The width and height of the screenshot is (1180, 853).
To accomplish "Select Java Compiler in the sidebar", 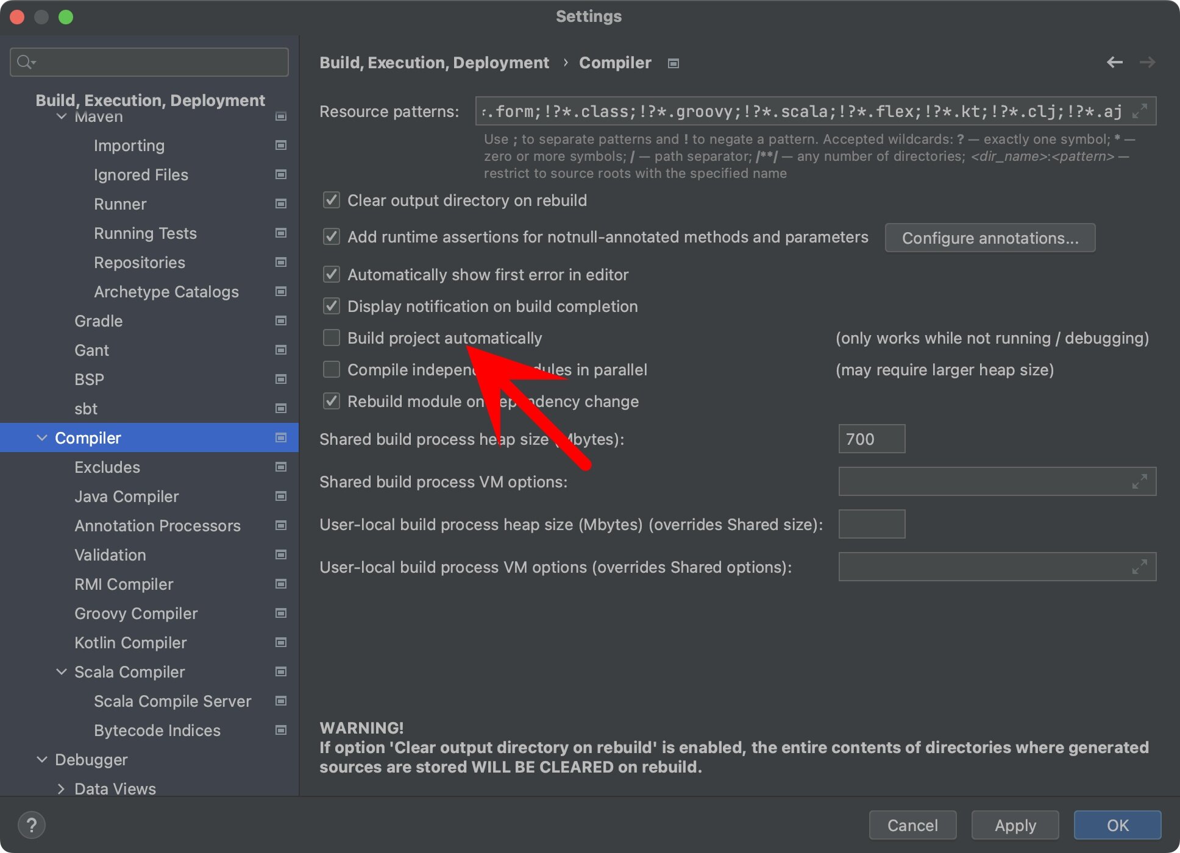I will [x=126, y=496].
